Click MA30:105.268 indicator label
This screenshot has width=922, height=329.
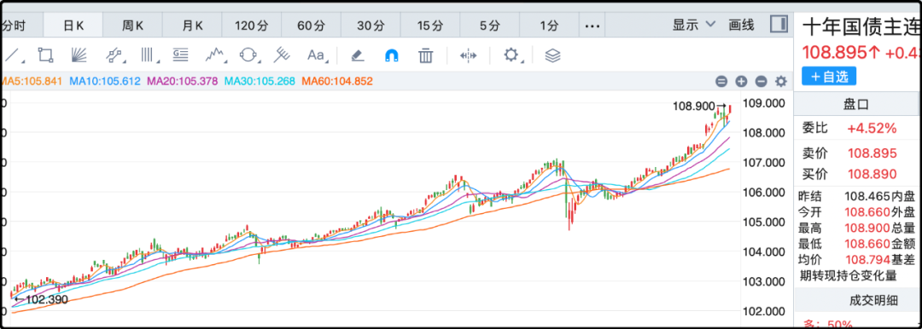[260, 81]
